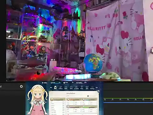The height and width of the screenshot is (115, 153).
Task: Open the tab just left of Skills
Action: 66,88
